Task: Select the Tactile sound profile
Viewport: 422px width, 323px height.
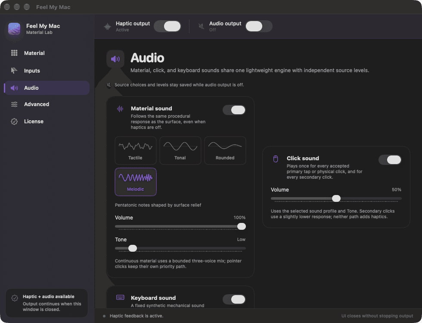Action: [135, 150]
